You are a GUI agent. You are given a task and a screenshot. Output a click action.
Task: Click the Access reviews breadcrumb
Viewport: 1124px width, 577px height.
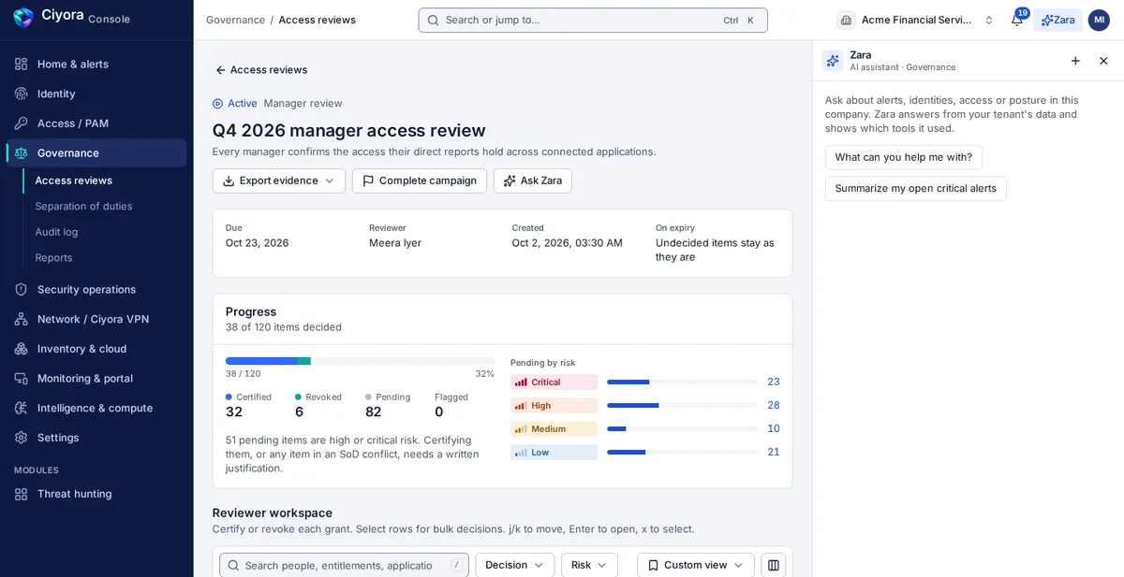tap(317, 20)
